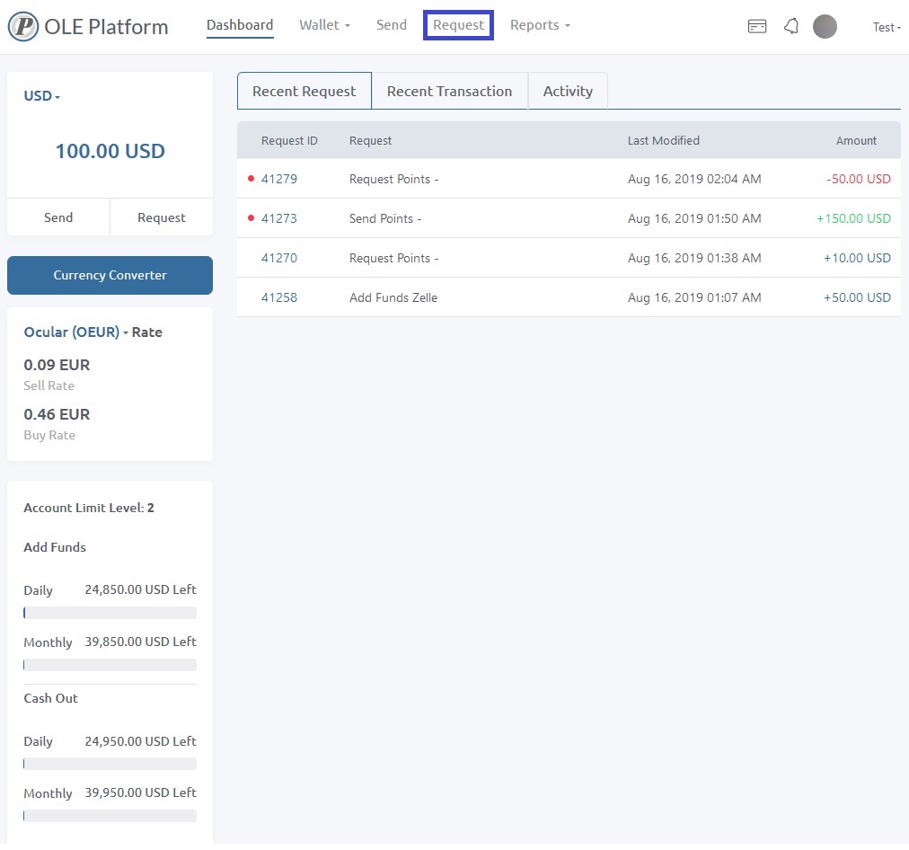Click red dot beside request 41279

251,179
